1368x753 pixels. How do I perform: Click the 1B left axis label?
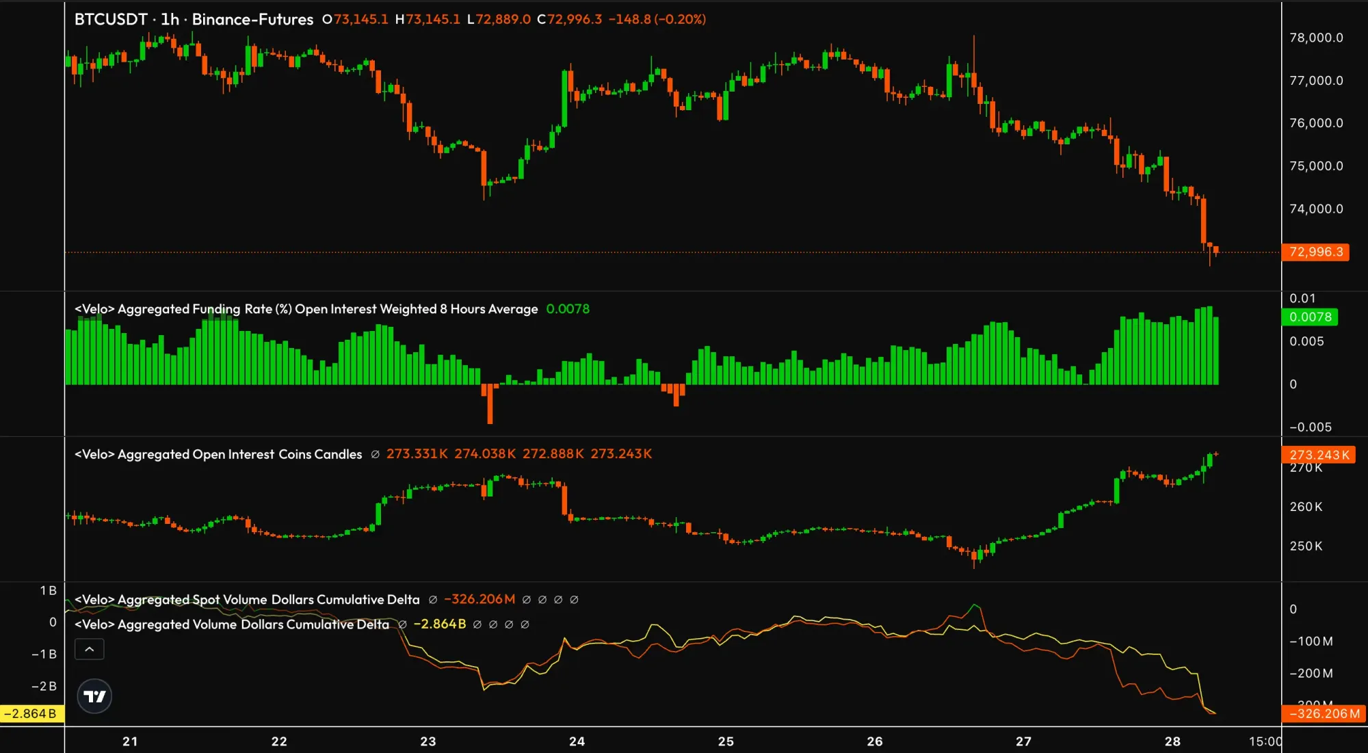tap(48, 591)
